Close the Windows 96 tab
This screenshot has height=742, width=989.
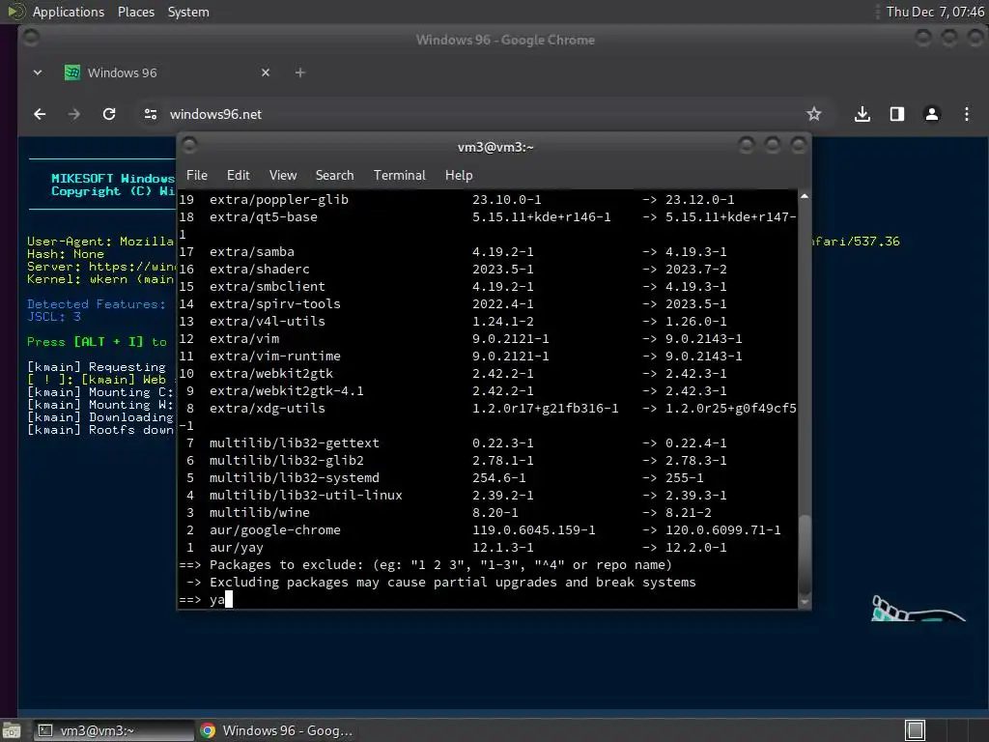click(x=266, y=72)
